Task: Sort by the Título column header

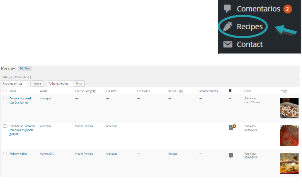Action: (x=12, y=91)
